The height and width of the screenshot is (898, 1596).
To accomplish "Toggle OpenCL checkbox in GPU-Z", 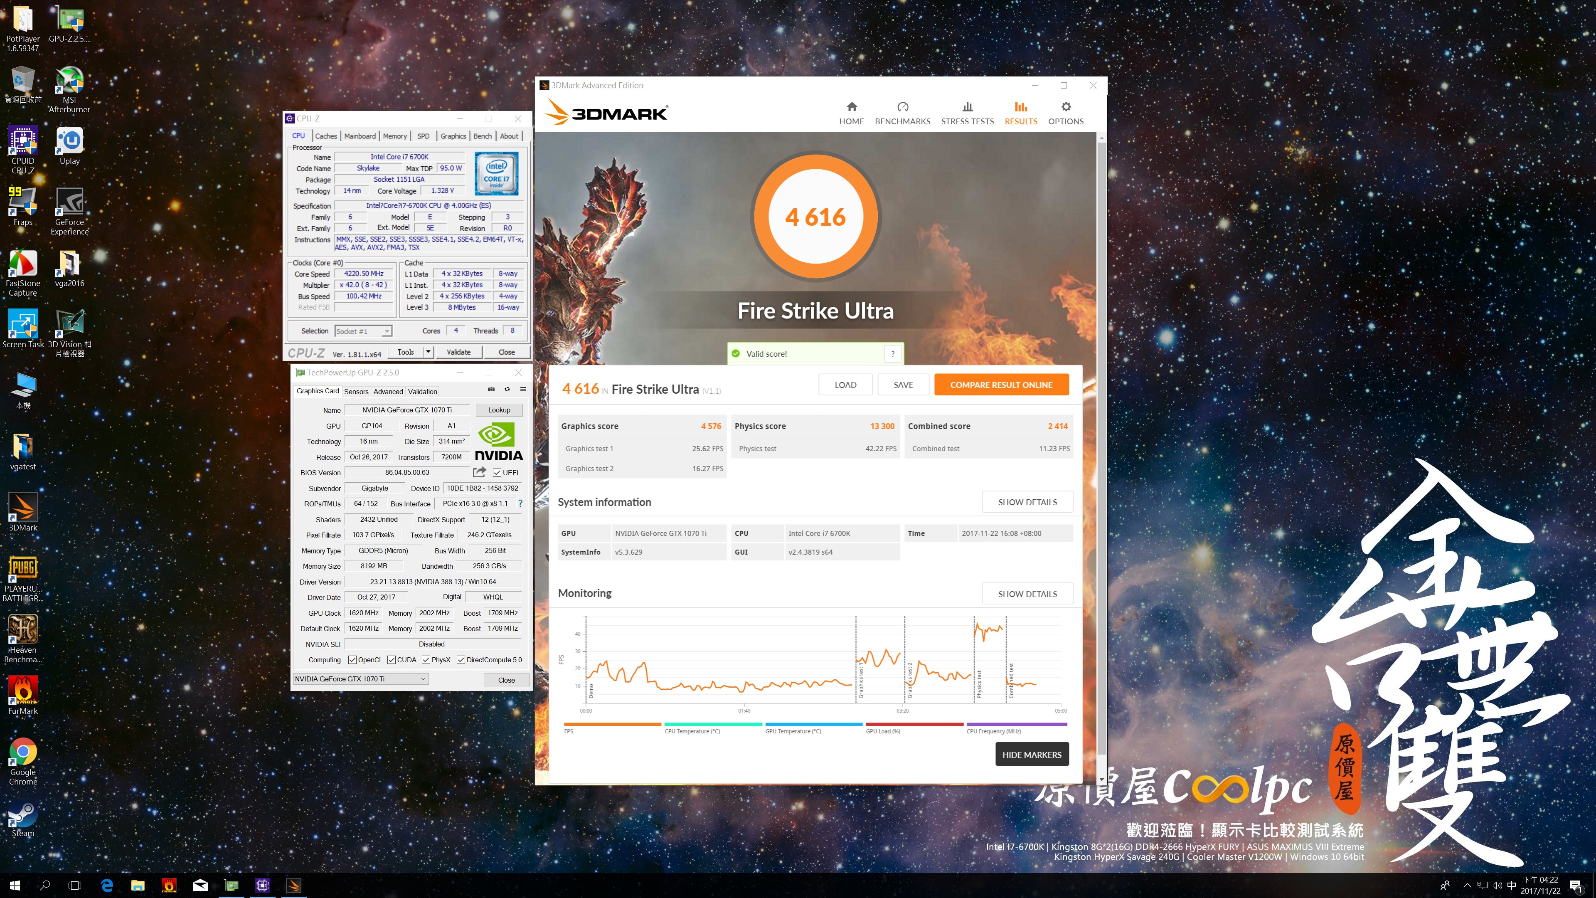I will coord(352,660).
